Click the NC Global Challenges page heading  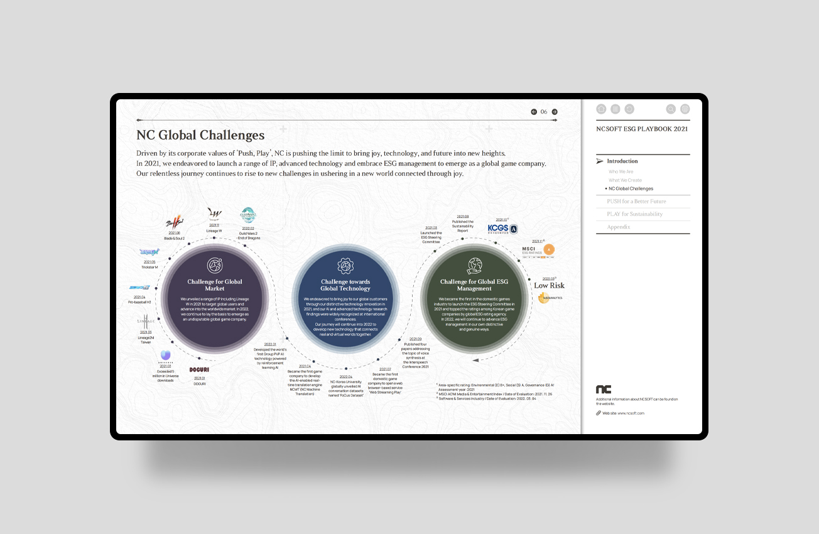coord(200,135)
